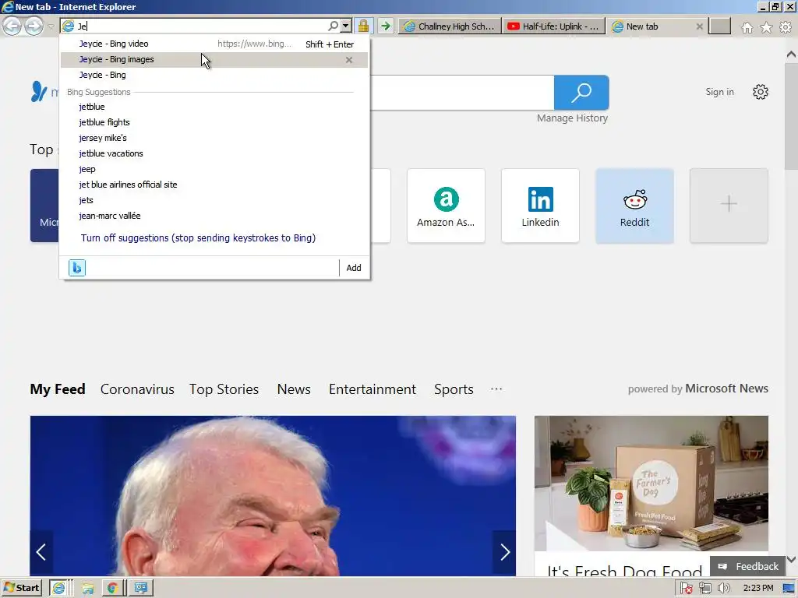Open a blank new tab button

pos(719,26)
